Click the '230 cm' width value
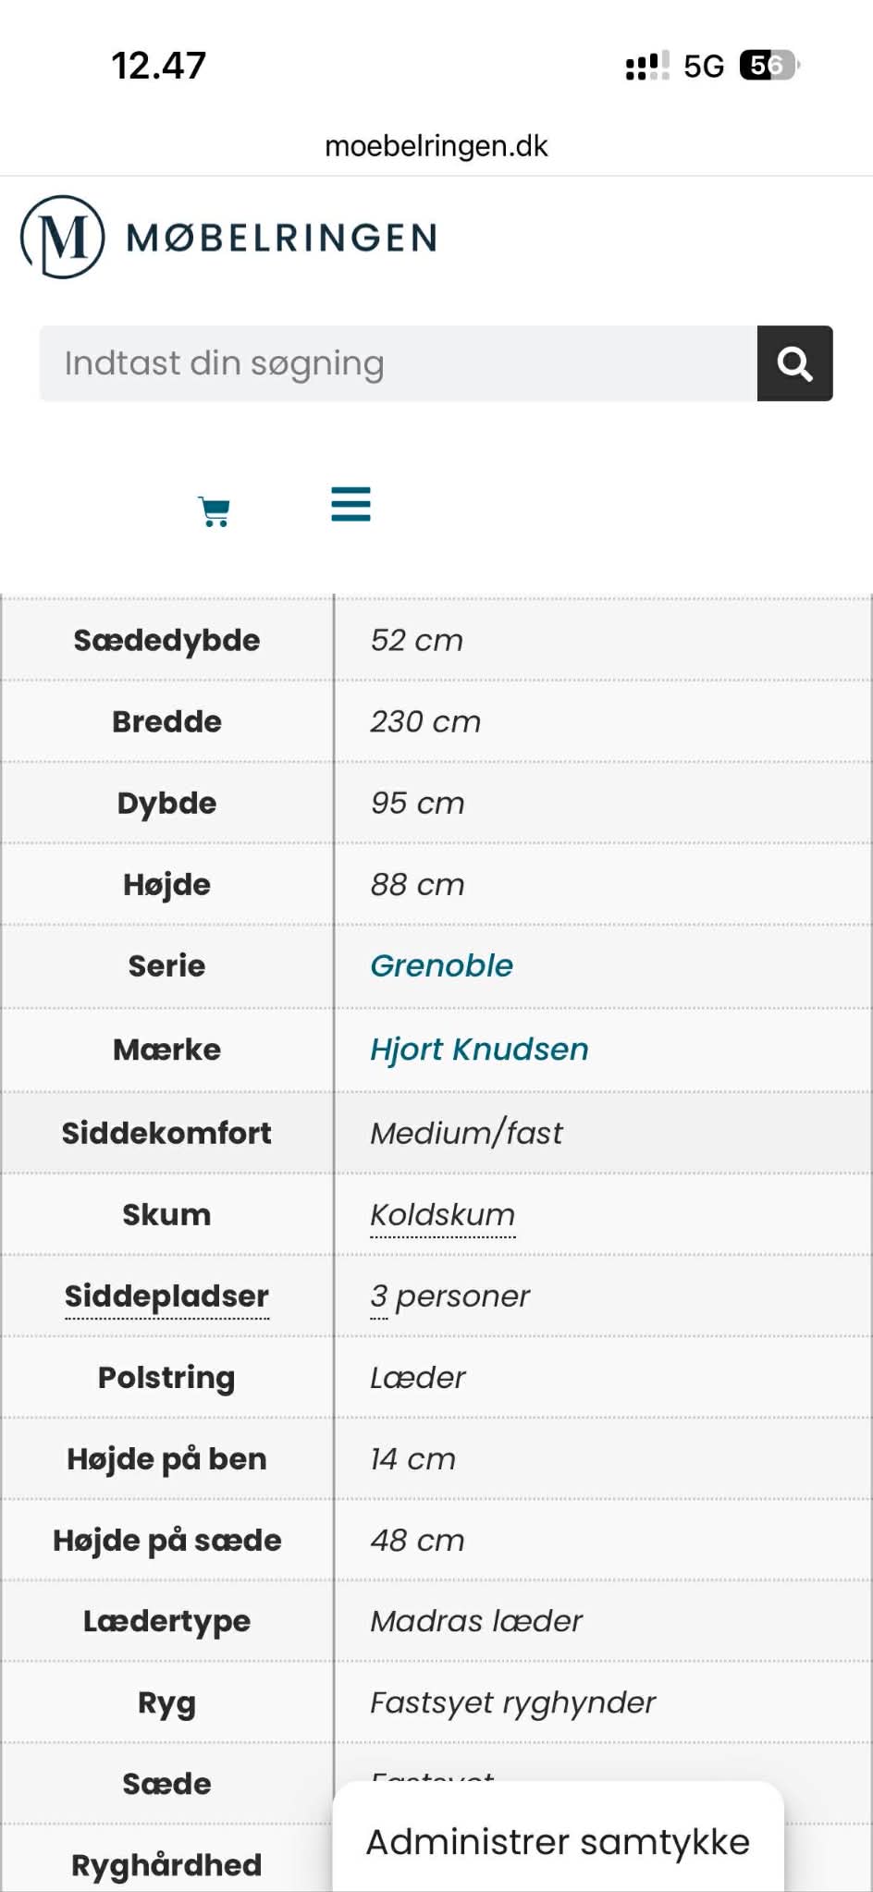 point(425,721)
